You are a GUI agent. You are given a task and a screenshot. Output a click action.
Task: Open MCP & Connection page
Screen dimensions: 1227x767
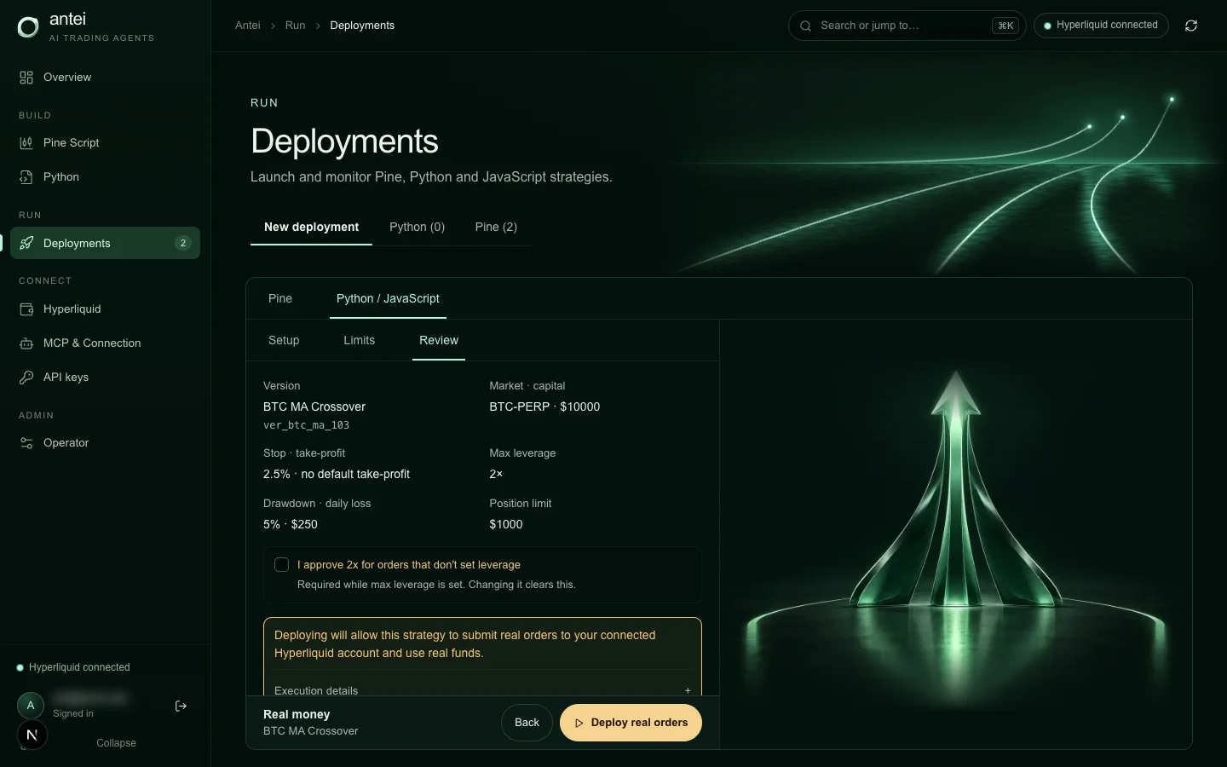[x=105, y=343]
